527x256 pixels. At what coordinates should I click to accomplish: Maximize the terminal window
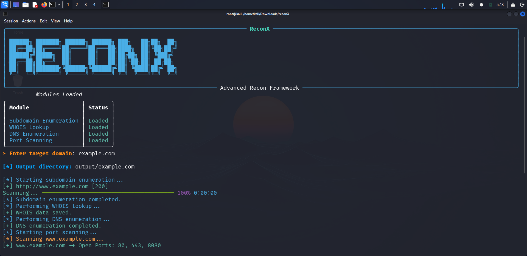[516, 14]
